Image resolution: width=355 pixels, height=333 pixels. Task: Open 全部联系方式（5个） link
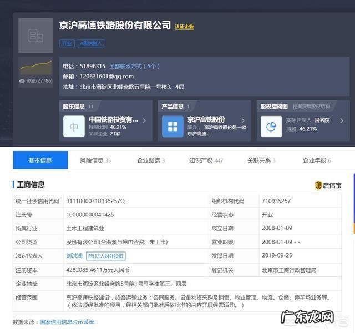134,67
